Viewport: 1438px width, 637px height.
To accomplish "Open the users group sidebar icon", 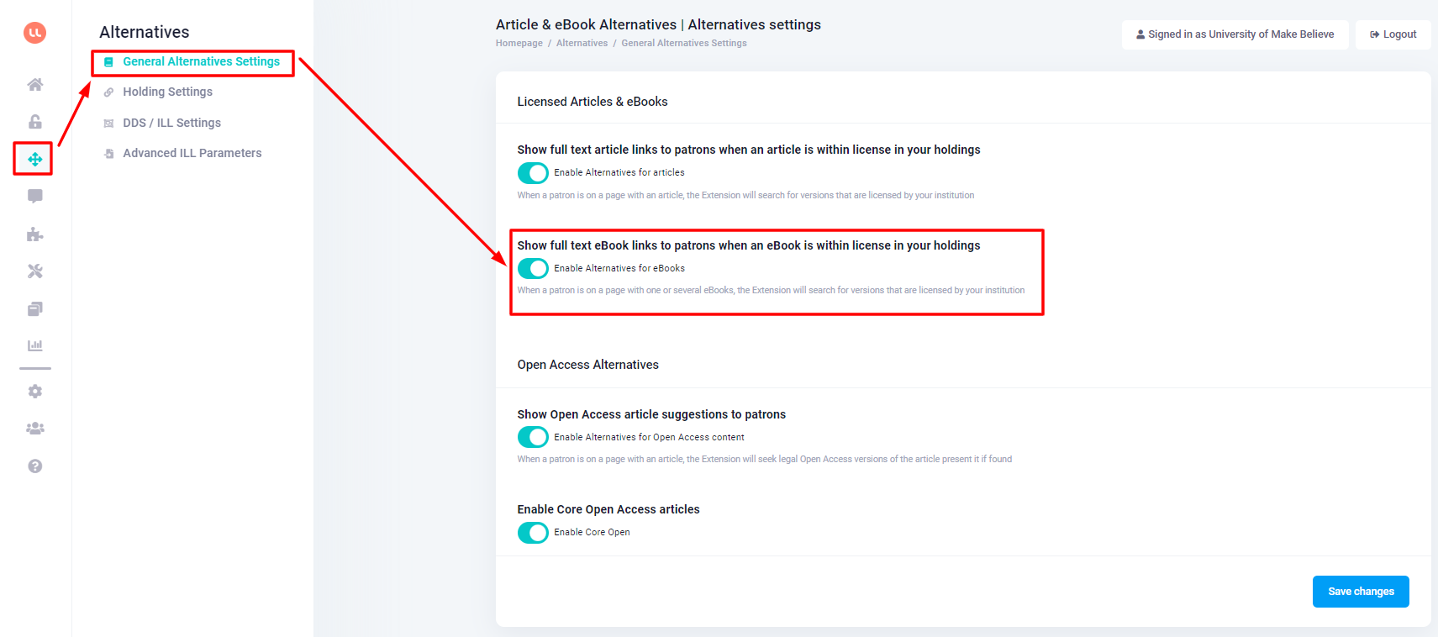I will coord(34,429).
